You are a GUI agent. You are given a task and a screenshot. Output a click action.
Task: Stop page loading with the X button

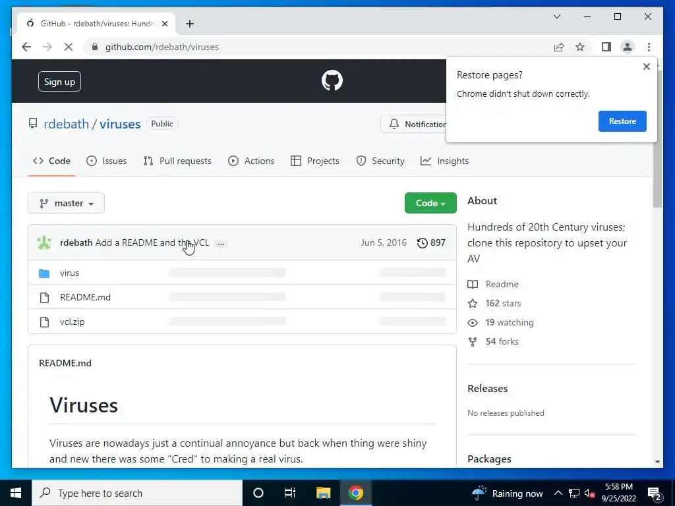pyautogui.click(x=68, y=47)
